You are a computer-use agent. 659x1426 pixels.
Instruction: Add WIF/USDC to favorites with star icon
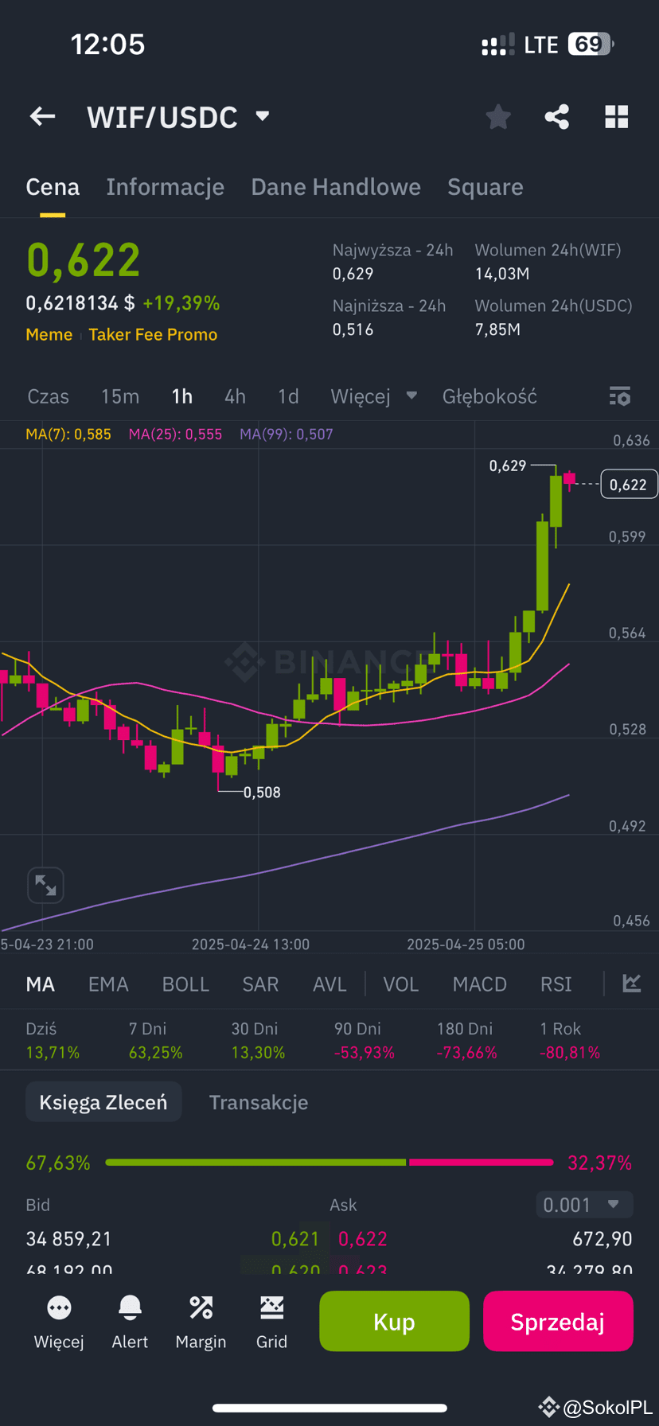pos(498,117)
